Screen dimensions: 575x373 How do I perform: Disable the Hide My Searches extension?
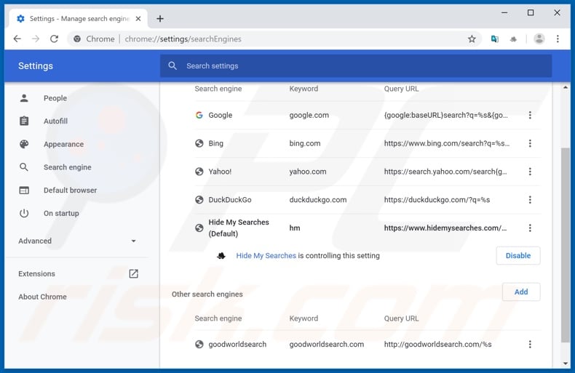click(517, 256)
